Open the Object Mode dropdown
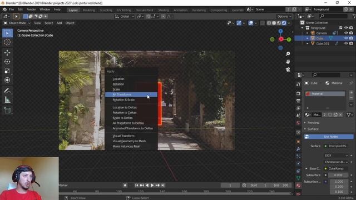 17,23
